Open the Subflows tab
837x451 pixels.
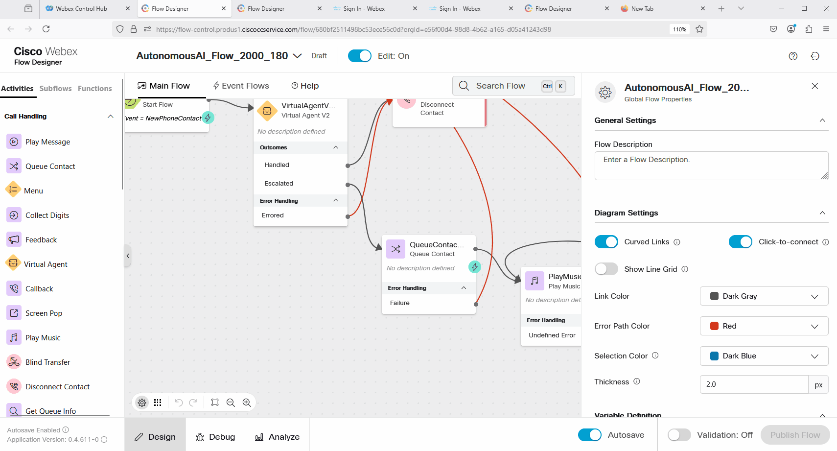pyautogui.click(x=55, y=89)
